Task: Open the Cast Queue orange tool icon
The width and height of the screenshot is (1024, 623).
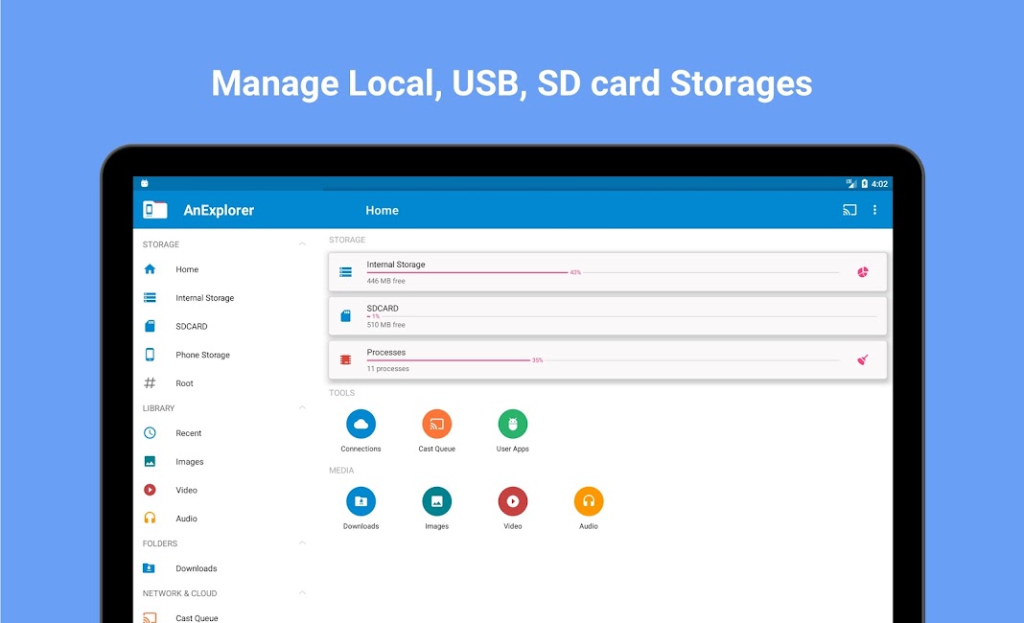Action: click(437, 425)
